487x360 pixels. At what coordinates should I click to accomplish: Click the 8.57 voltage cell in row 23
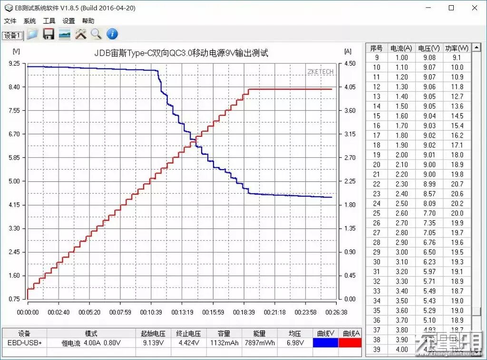coord(429,194)
